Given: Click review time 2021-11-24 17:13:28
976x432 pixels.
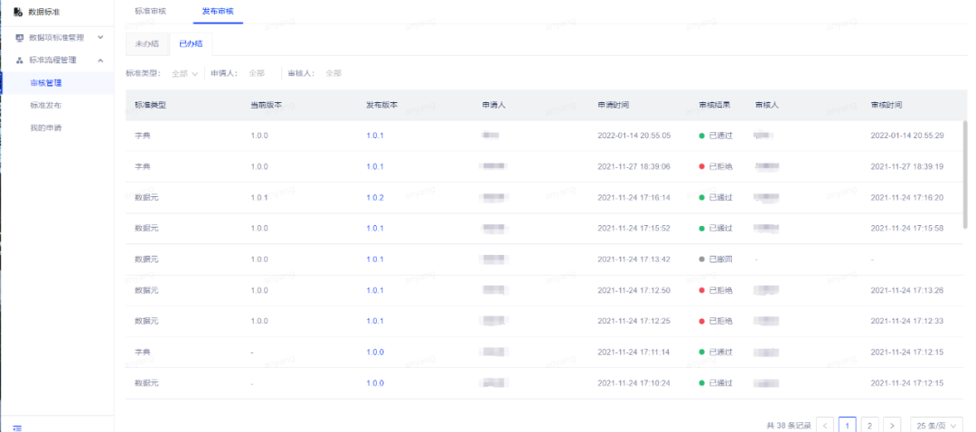Looking at the screenshot, I should (907, 290).
